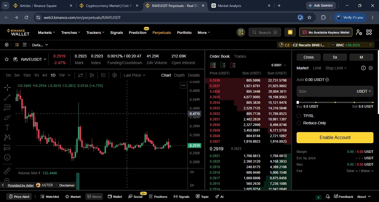This screenshot has height=202, width=379.
Task: Open the order panel settings hexagon icon
Action: 371,68
